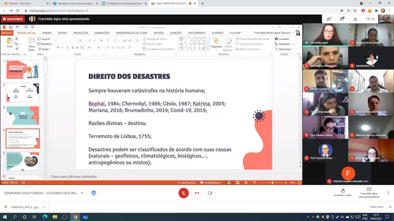Open Microsoft Edge from the taskbar

click(45, 217)
